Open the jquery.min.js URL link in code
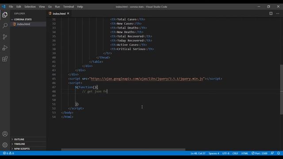Screen dimensions: 283x159 [147, 79]
